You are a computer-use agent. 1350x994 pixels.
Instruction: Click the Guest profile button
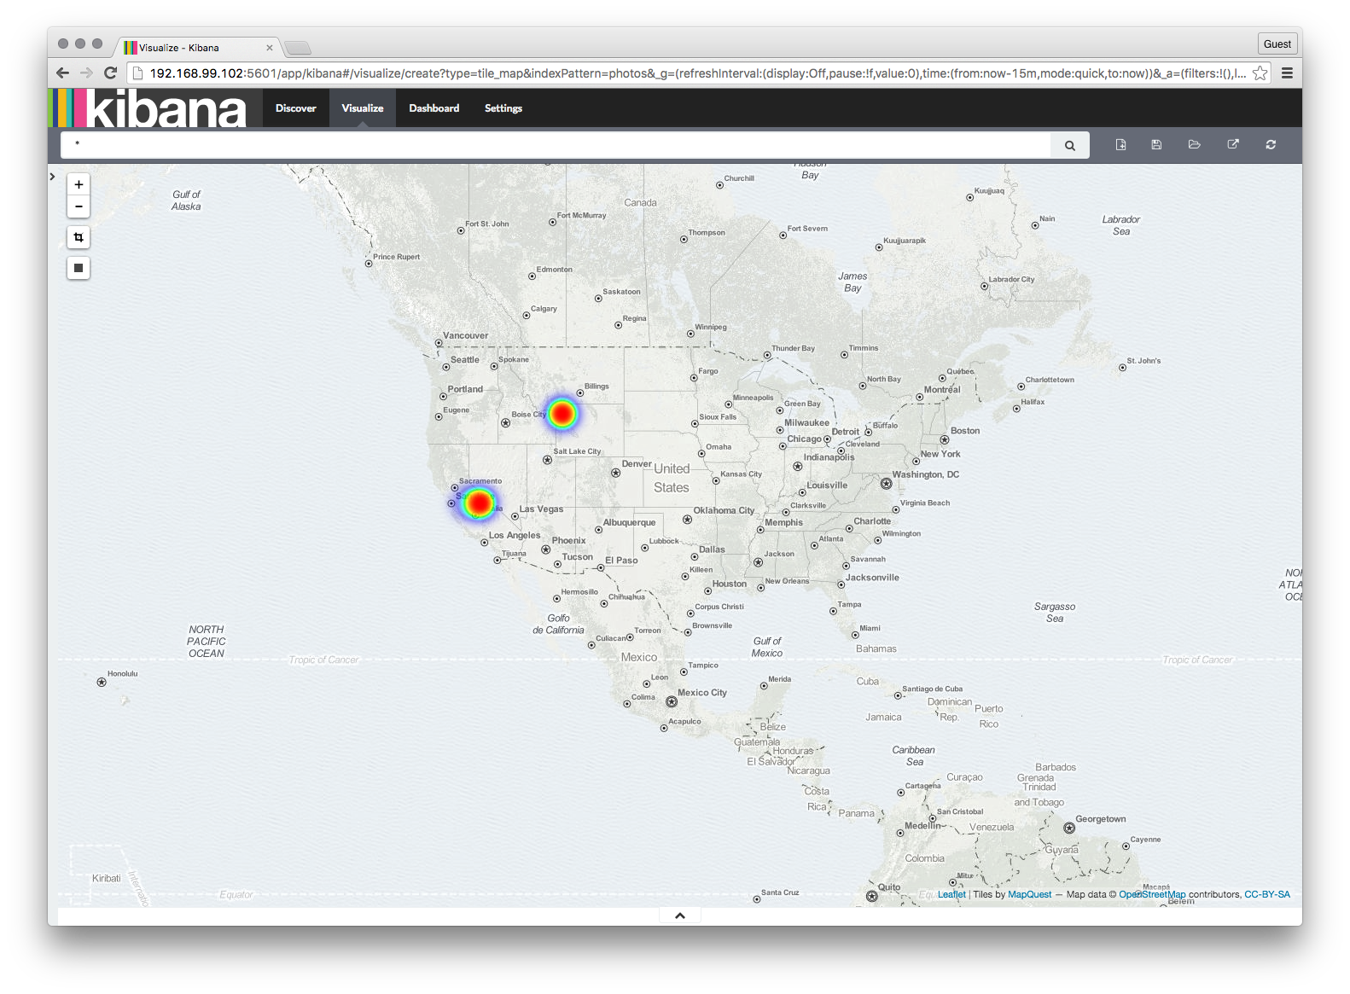[x=1277, y=44]
